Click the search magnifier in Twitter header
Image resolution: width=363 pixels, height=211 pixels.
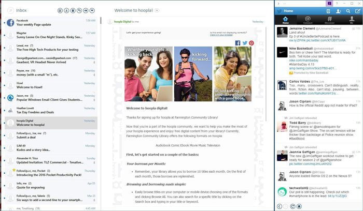tap(348, 11)
